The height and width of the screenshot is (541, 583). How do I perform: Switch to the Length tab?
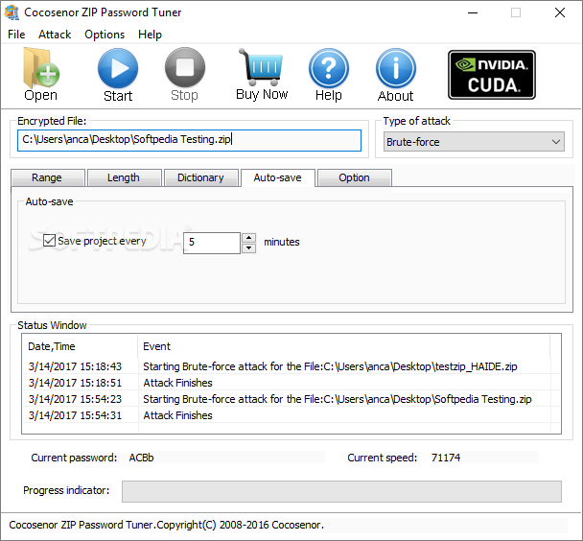124,177
